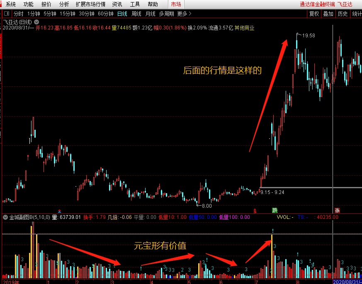Viewport: 362px width, 284px height.
Task: Expand dropdown arrow next to 飞亚达(日线)
Action: (36, 22)
